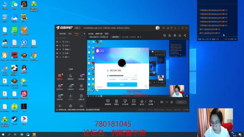The height and width of the screenshot is (137, 244).
Task: Toggle visibility eye of 文本 3 layer
Action: (x=57, y=42)
